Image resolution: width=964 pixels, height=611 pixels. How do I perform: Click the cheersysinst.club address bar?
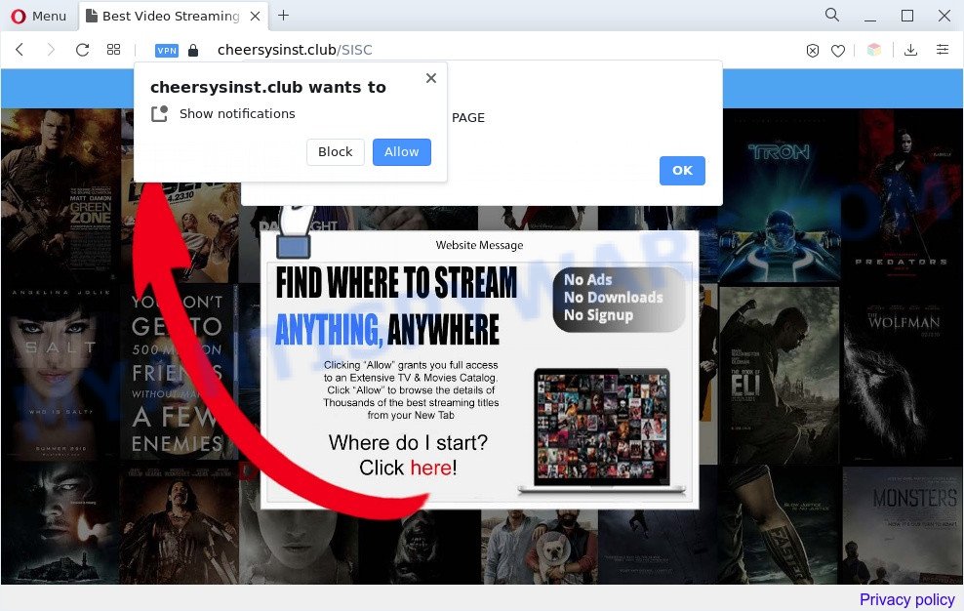coord(295,50)
